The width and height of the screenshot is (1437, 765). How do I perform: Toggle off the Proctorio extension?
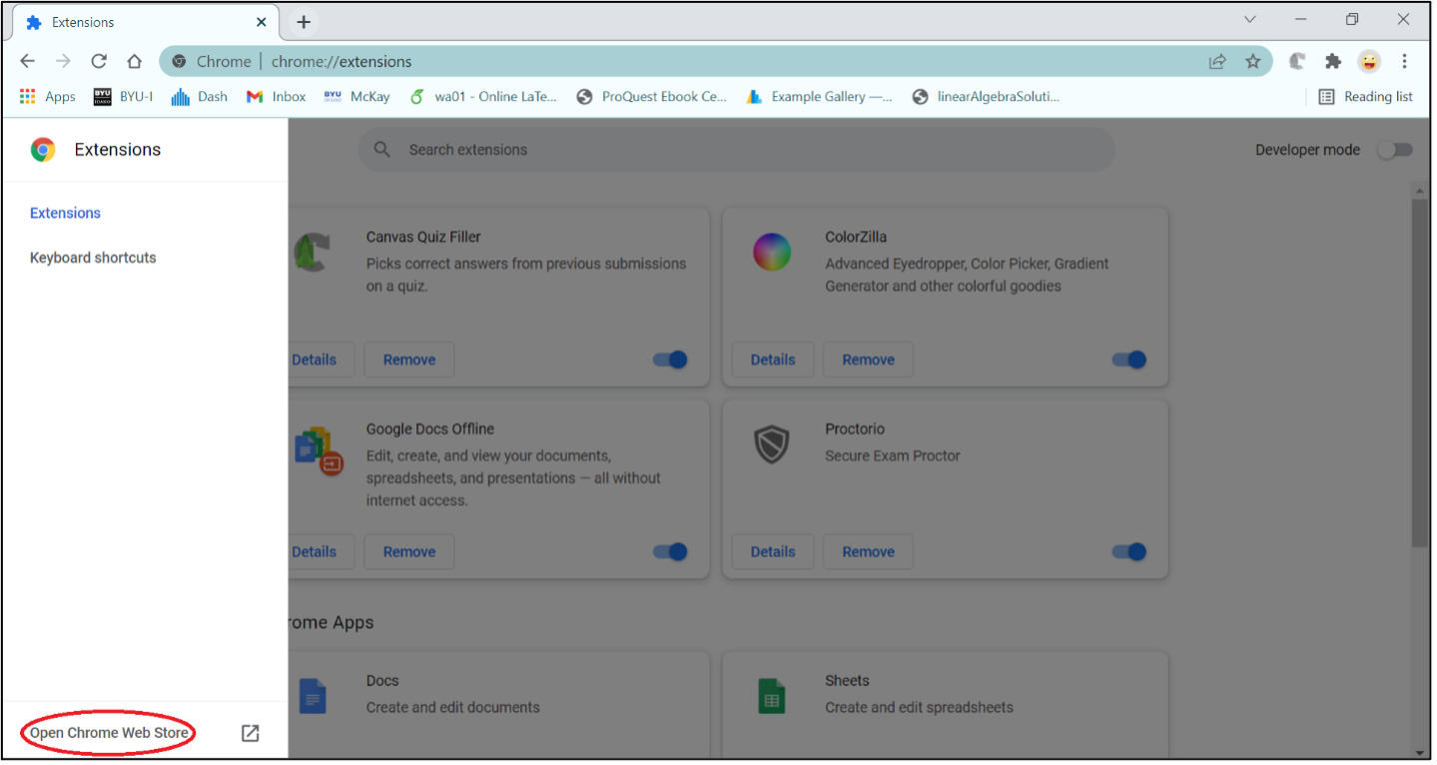tap(1129, 551)
